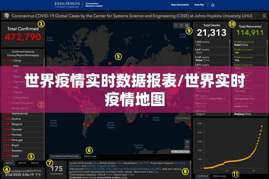Select 3,647 deaths Spain row

211,51
